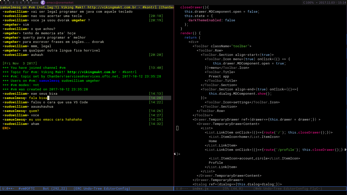
Task: Switch to workspace 2 in the top bar
Action: point(6,3)
